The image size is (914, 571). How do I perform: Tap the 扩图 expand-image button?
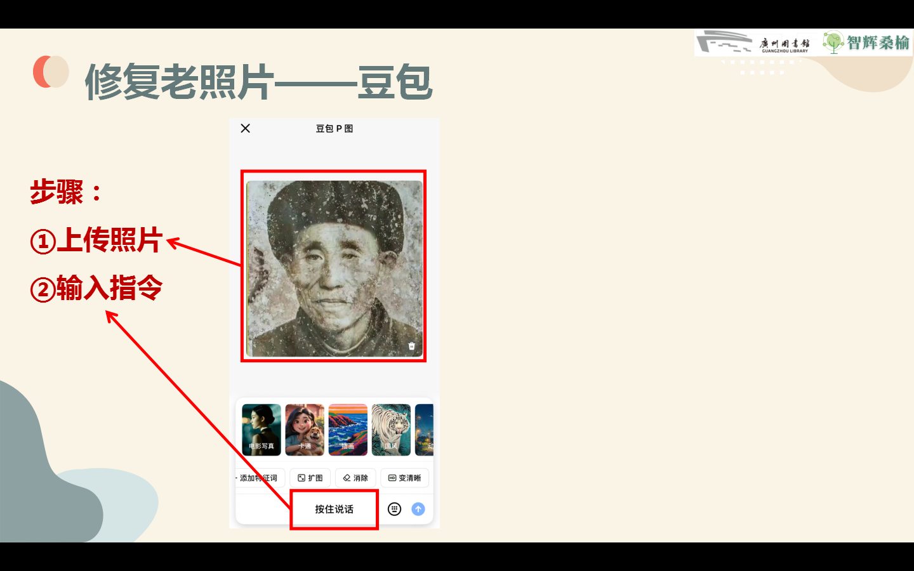[x=310, y=478]
